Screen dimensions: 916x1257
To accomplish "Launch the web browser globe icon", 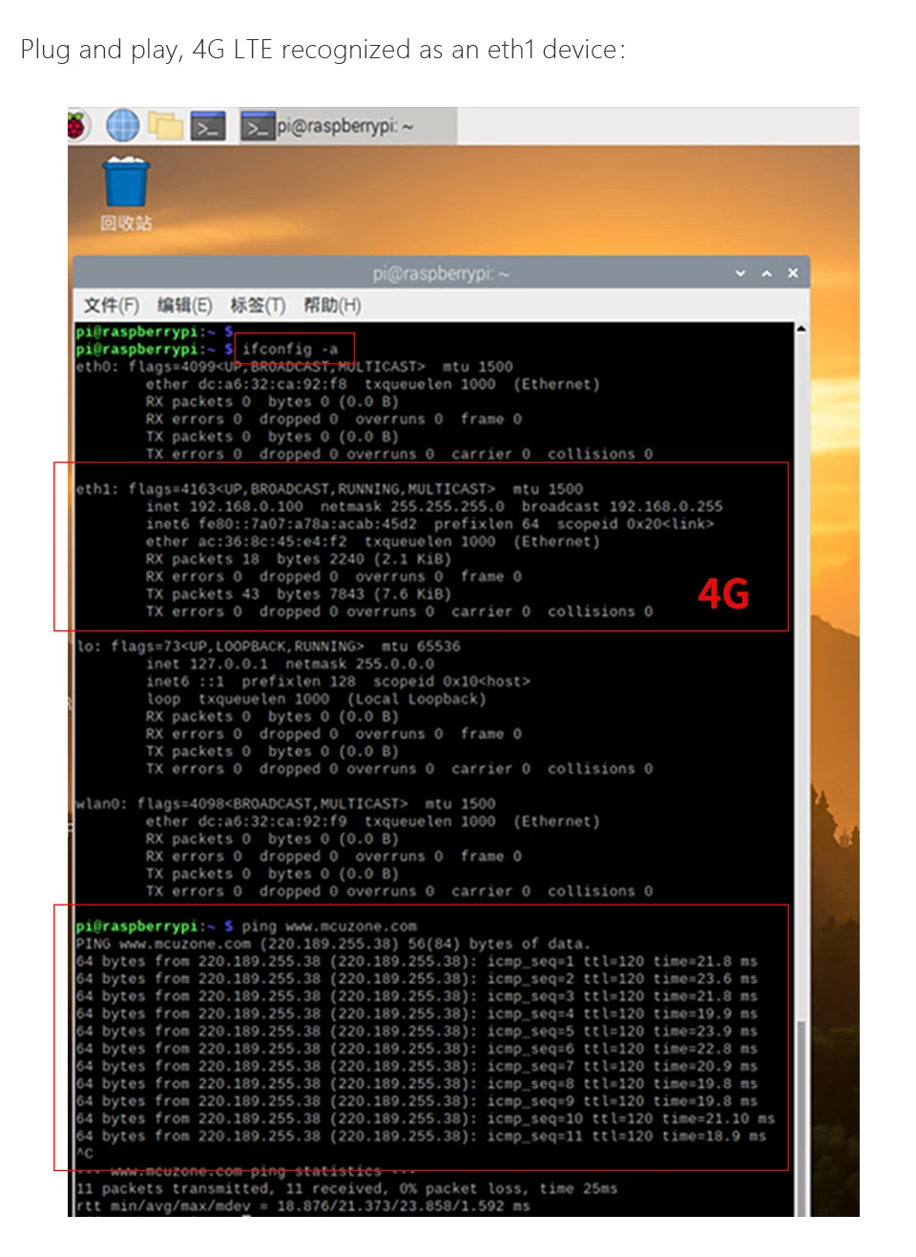I will click(123, 125).
